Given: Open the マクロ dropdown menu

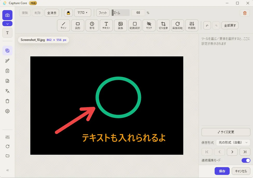Looking at the screenshot, I should [x=83, y=13].
